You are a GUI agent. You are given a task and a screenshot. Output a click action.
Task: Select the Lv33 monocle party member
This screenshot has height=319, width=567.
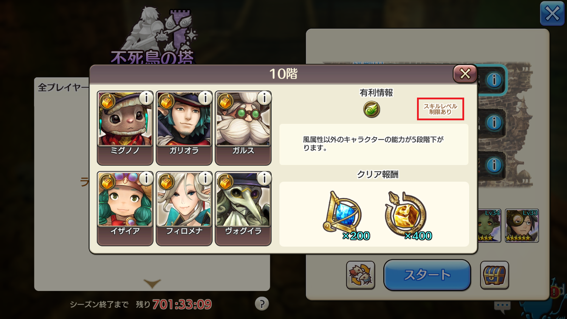522,226
